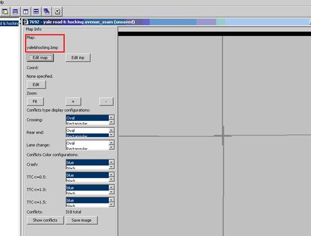Click the Crash list scroll-down arrow
Screen dimensions: 311x236
click(111, 167)
